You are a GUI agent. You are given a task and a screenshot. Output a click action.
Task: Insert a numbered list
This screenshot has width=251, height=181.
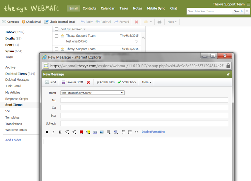(130, 132)
